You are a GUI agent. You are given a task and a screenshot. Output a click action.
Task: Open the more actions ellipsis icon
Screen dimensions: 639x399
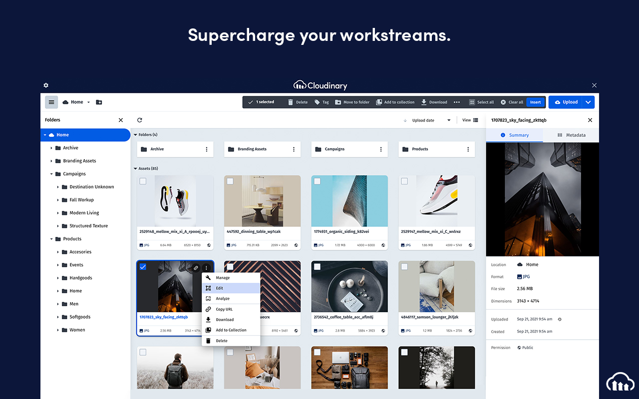[456, 102]
